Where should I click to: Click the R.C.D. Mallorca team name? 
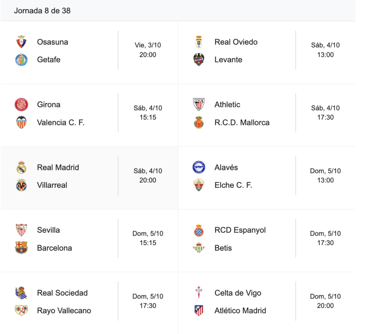[242, 122]
